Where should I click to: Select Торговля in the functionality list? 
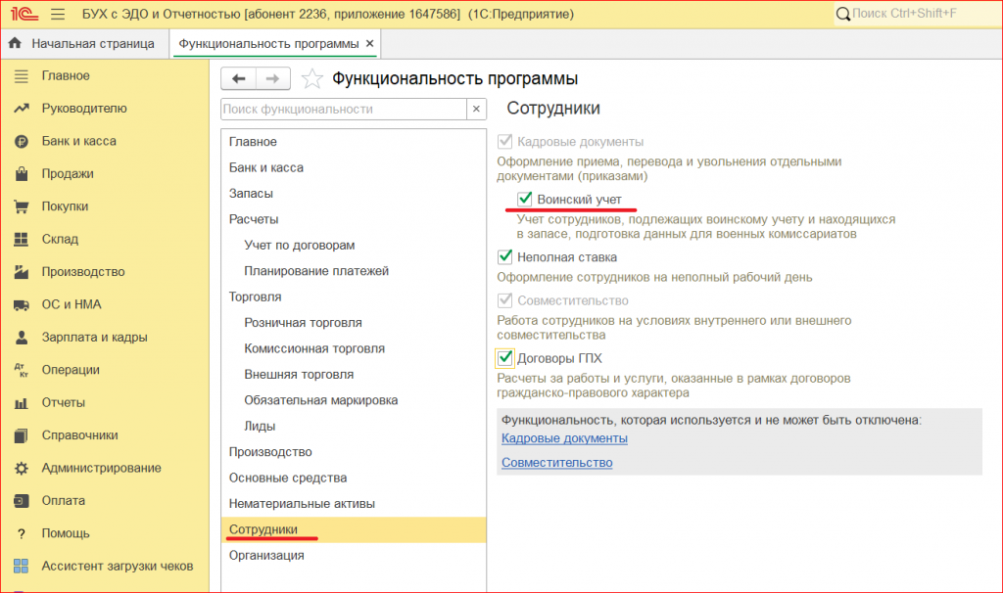pyautogui.click(x=354, y=297)
